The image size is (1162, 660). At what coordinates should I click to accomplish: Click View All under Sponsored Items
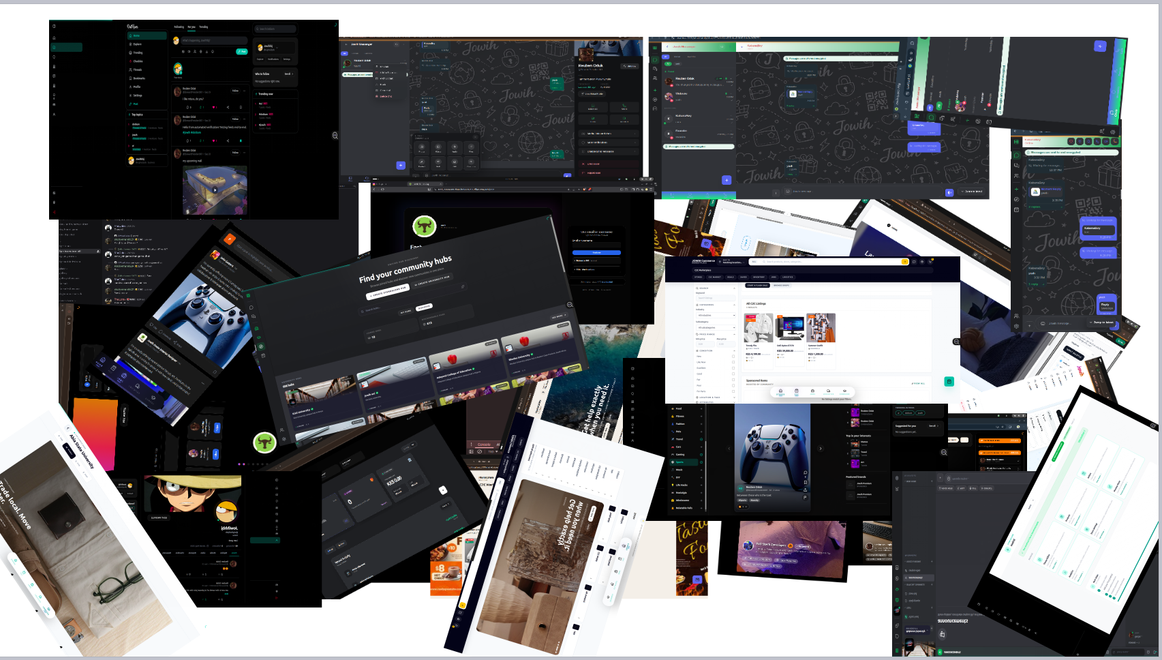[x=918, y=383]
